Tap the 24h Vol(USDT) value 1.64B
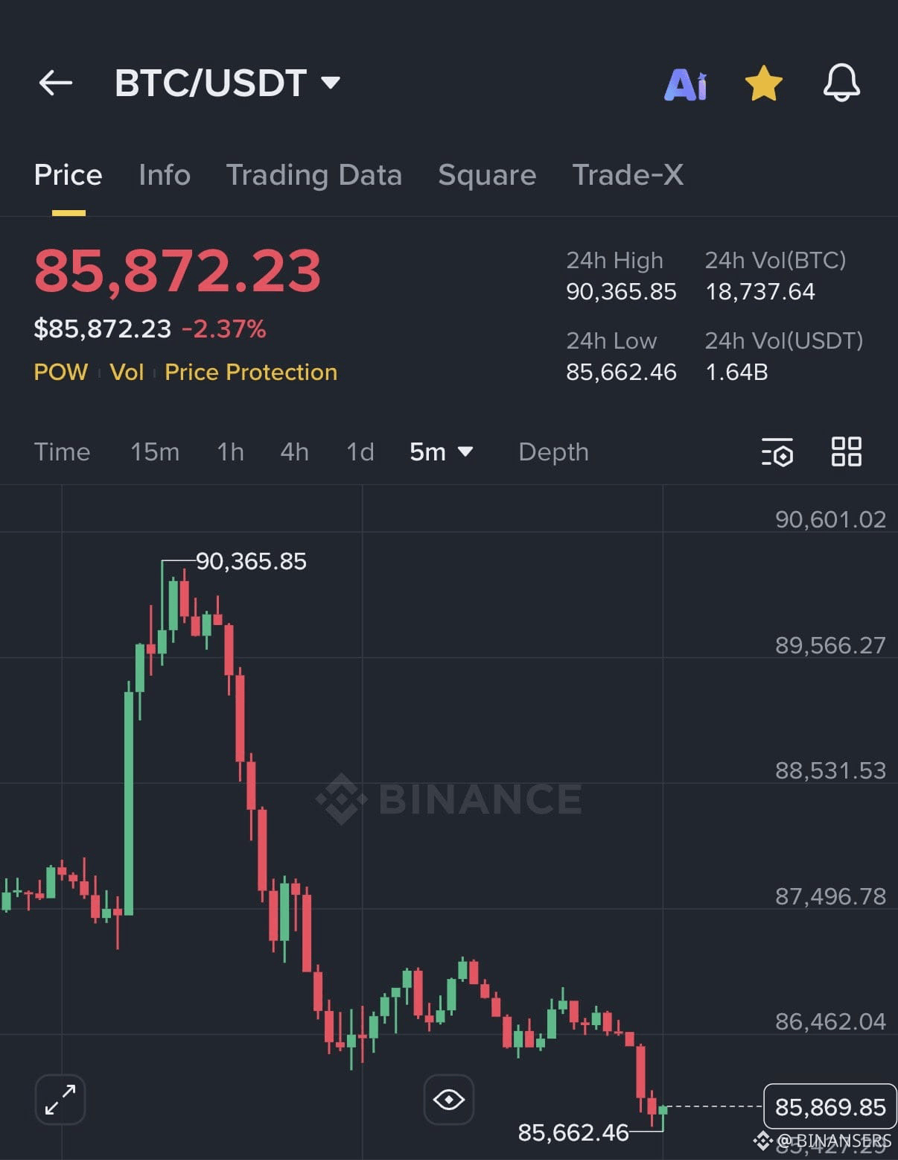898x1160 pixels. tap(736, 372)
